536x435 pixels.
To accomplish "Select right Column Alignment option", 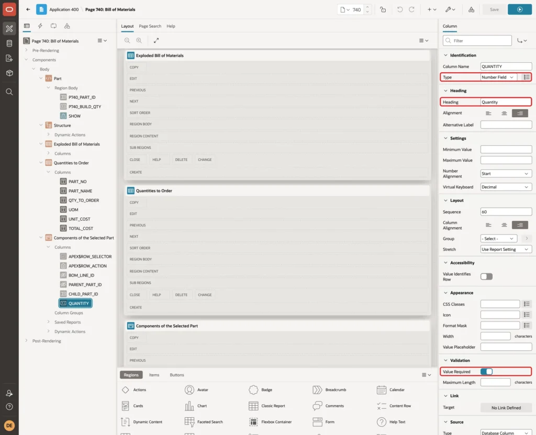I will (x=520, y=225).
